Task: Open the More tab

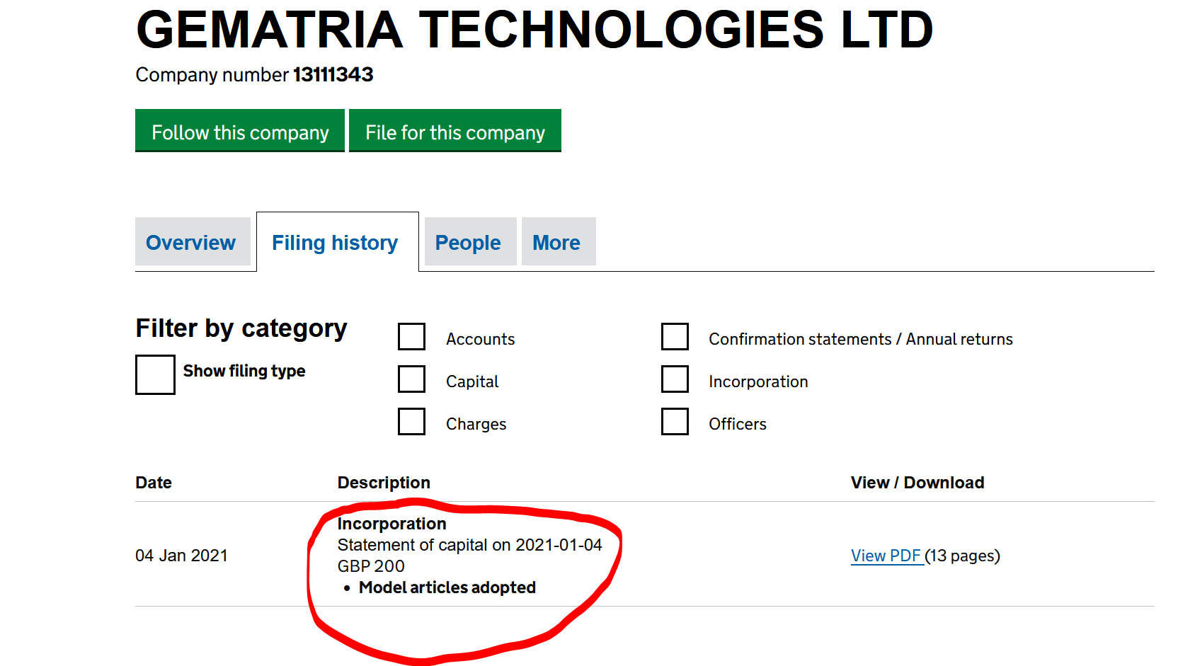Action: point(556,243)
